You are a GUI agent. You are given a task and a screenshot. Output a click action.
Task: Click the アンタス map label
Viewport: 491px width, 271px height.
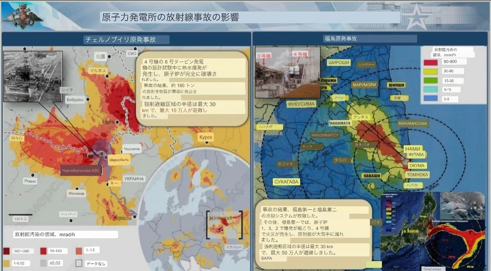361,117
